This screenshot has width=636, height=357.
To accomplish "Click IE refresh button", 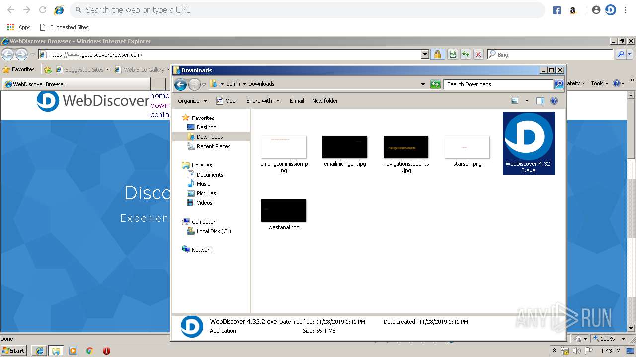I will [x=466, y=54].
